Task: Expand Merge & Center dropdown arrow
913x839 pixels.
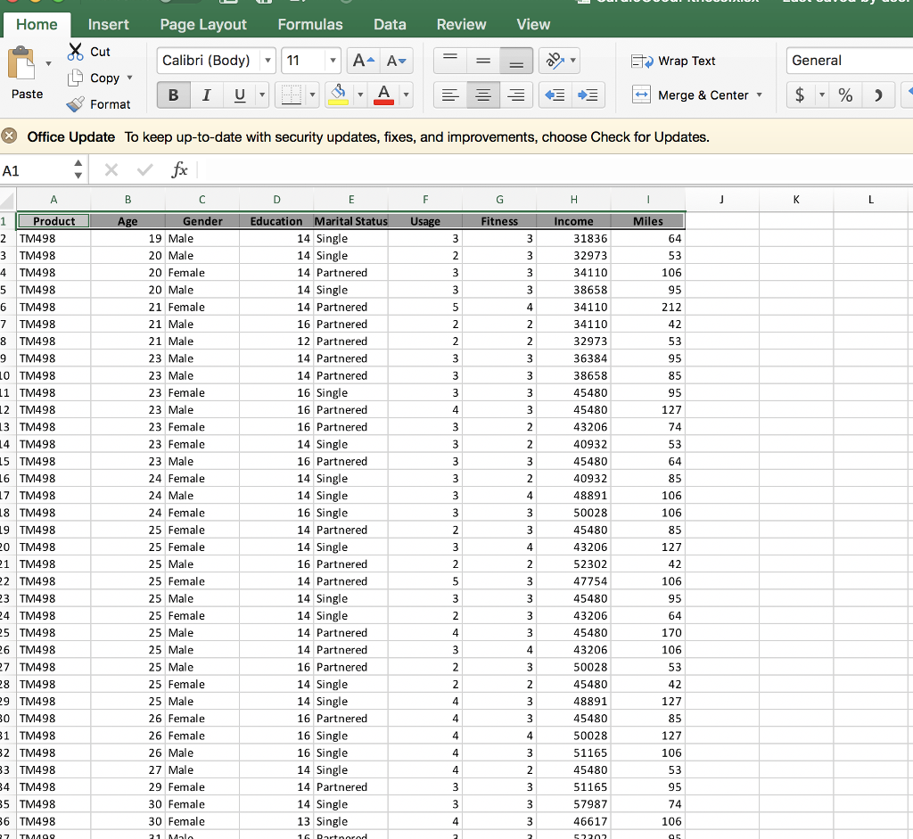Action: click(x=759, y=95)
